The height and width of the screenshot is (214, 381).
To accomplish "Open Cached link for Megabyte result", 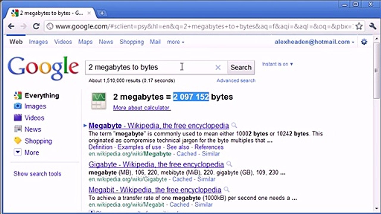I will click(187, 154).
